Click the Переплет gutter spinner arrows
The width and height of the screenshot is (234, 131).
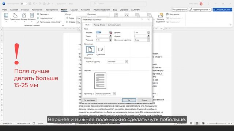coord(110,40)
